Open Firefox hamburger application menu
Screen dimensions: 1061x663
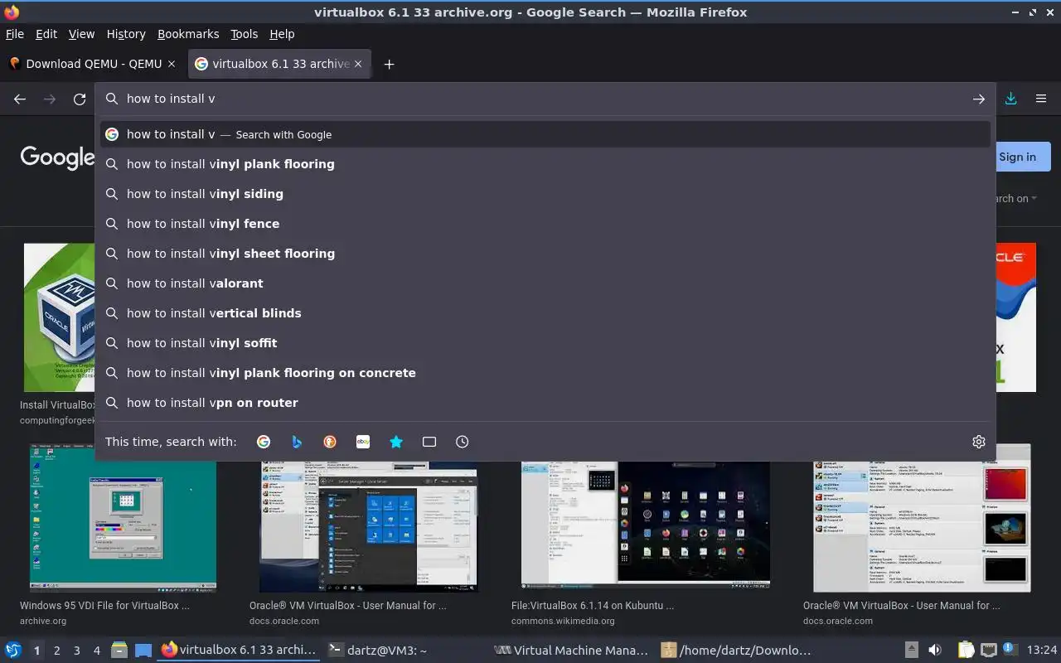[x=1041, y=99]
